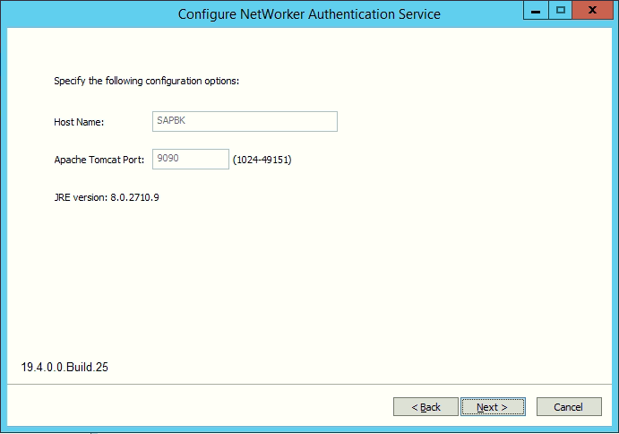Click empty footer area left of Back
This screenshot has width=619, height=434.
[x=197, y=407]
